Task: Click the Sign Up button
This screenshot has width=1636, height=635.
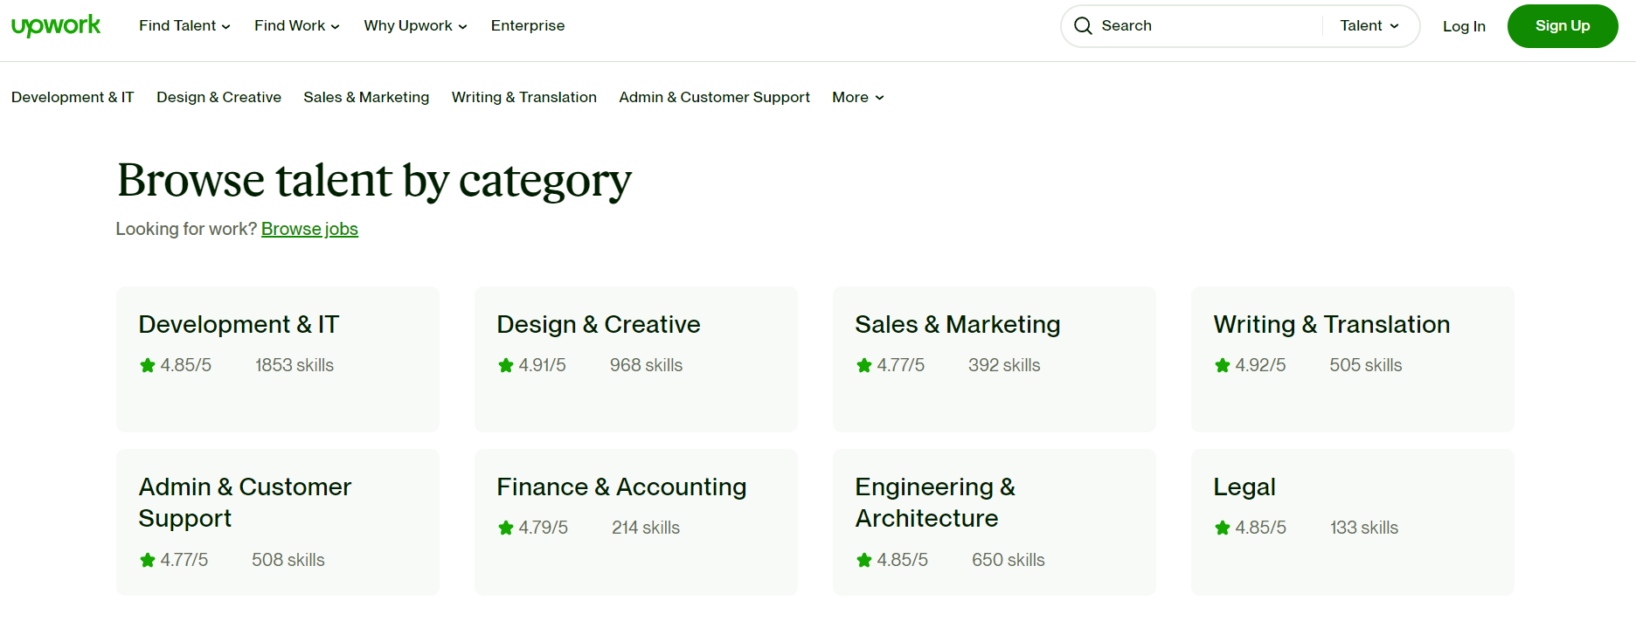Action: pos(1562,25)
